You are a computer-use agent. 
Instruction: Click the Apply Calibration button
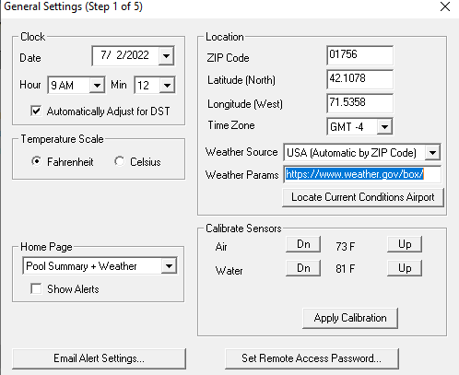(x=350, y=318)
